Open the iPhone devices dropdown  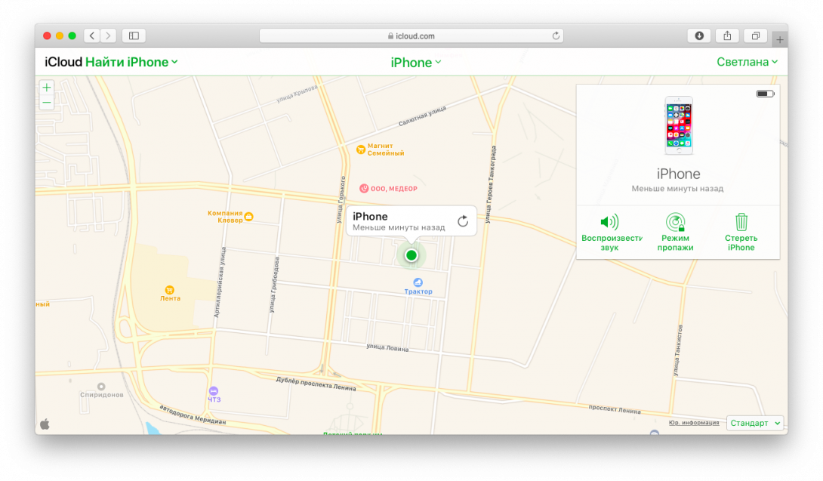(415, 63)
